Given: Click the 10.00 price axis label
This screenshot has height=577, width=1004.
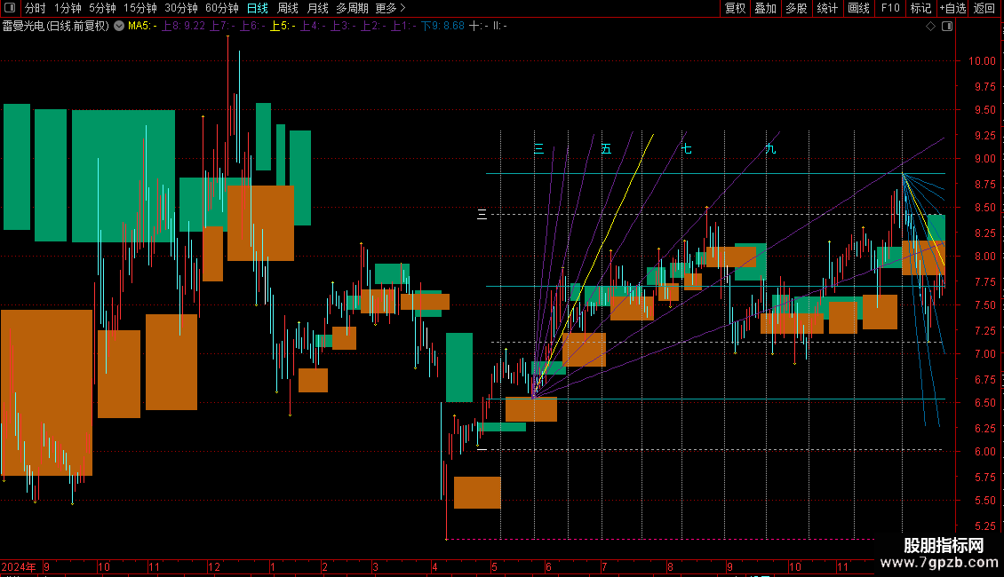Looking at the screenshot, I should click(x=982, y=61).
